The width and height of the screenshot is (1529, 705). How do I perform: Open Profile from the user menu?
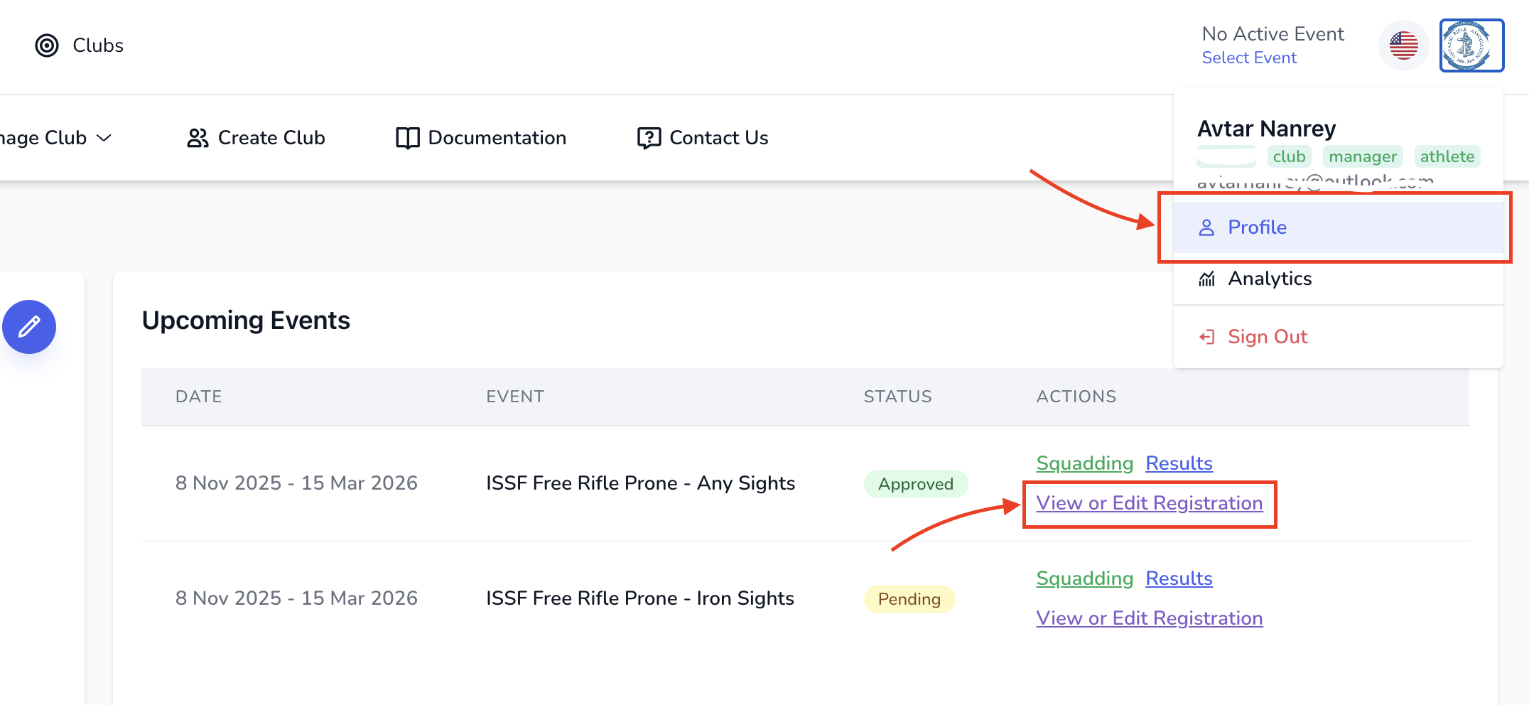(x=1257, y=227)
